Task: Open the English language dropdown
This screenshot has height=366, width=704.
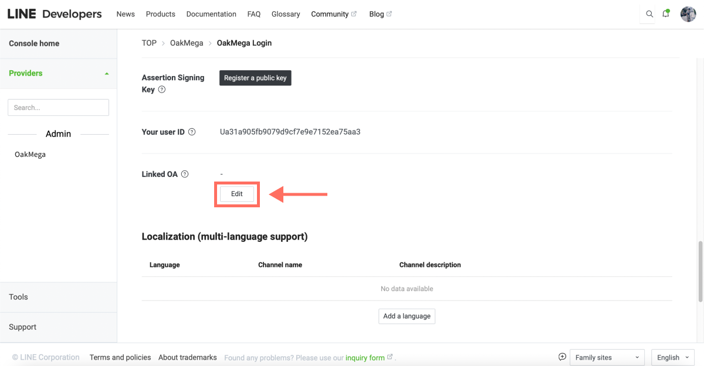Action: [673, 357]
